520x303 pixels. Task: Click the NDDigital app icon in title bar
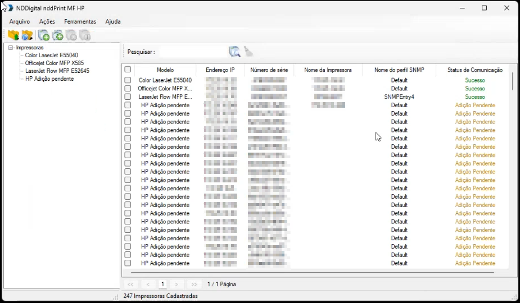9,8
